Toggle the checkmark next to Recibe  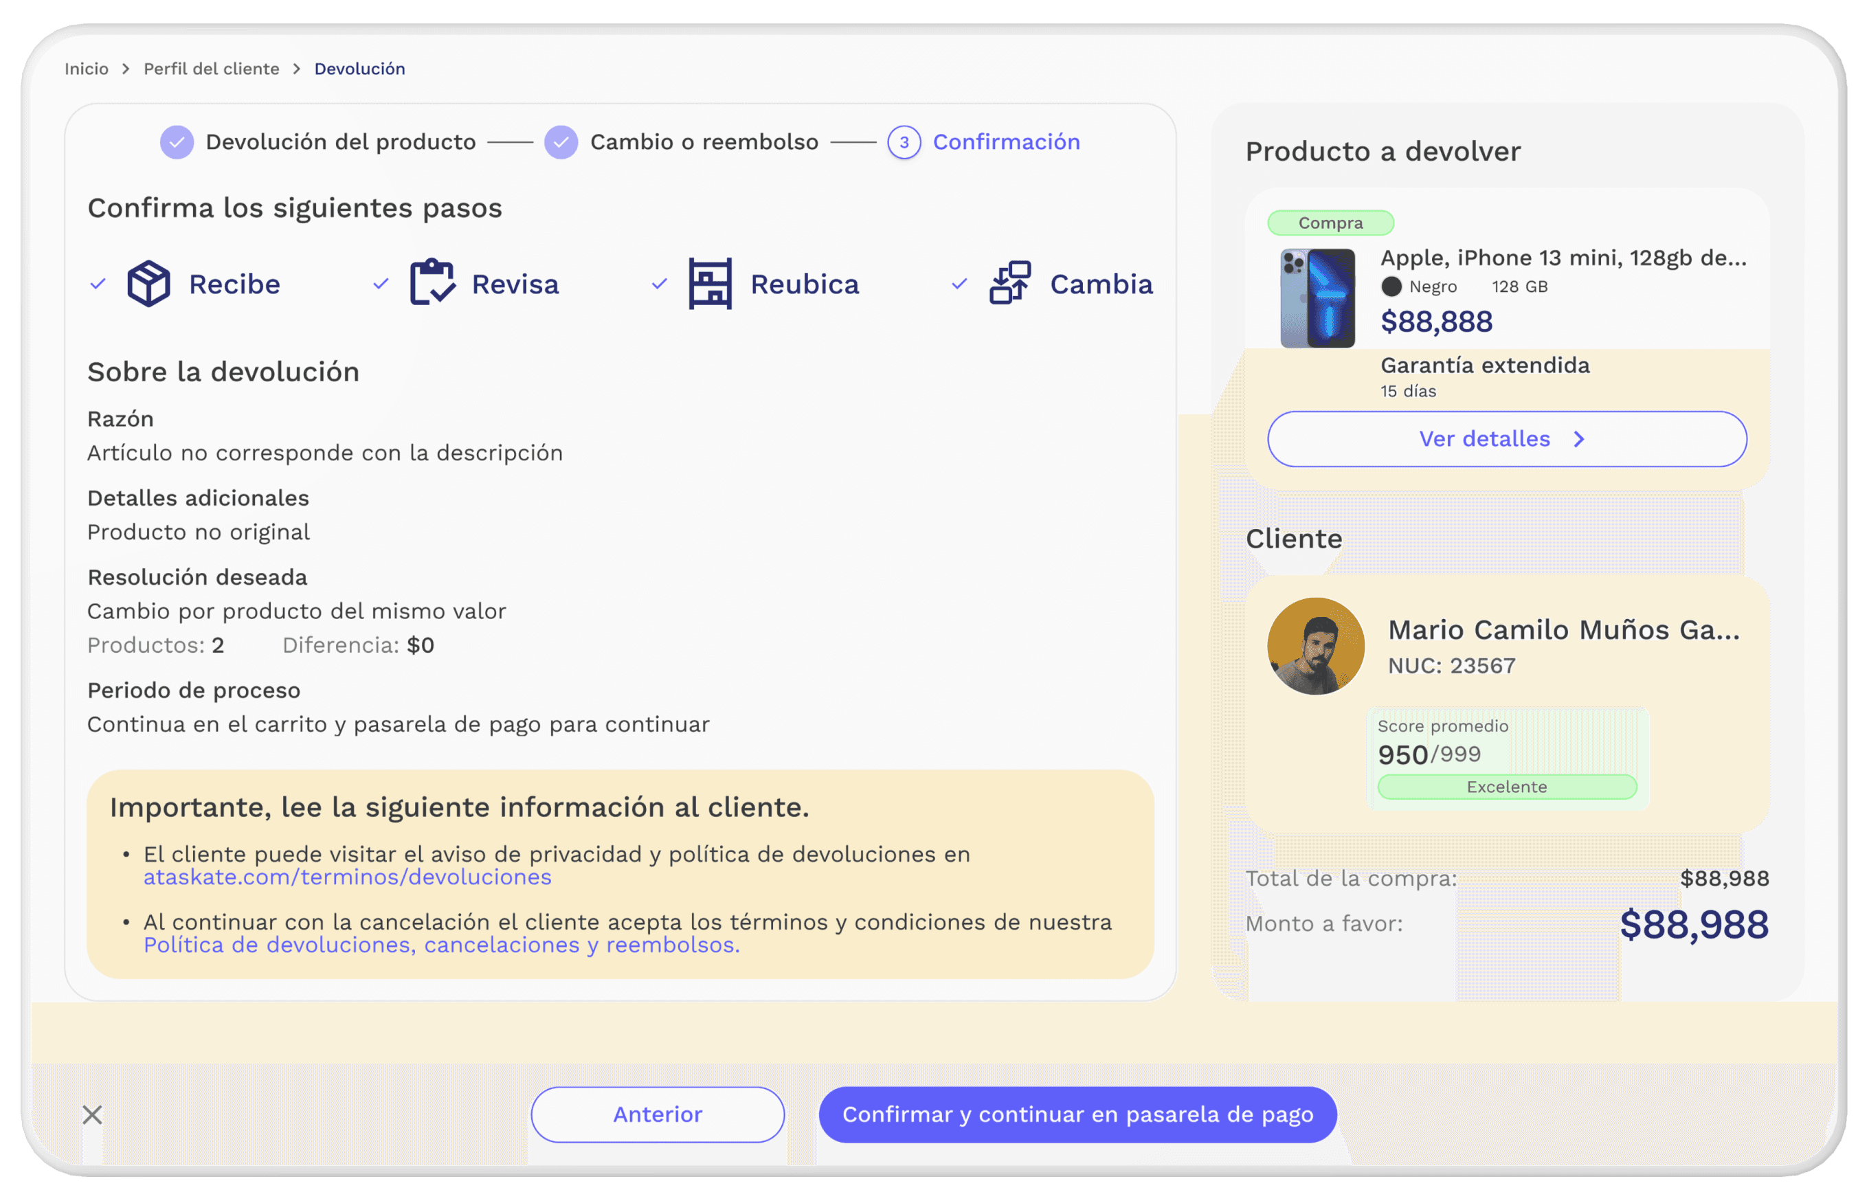tap(98, 284)
